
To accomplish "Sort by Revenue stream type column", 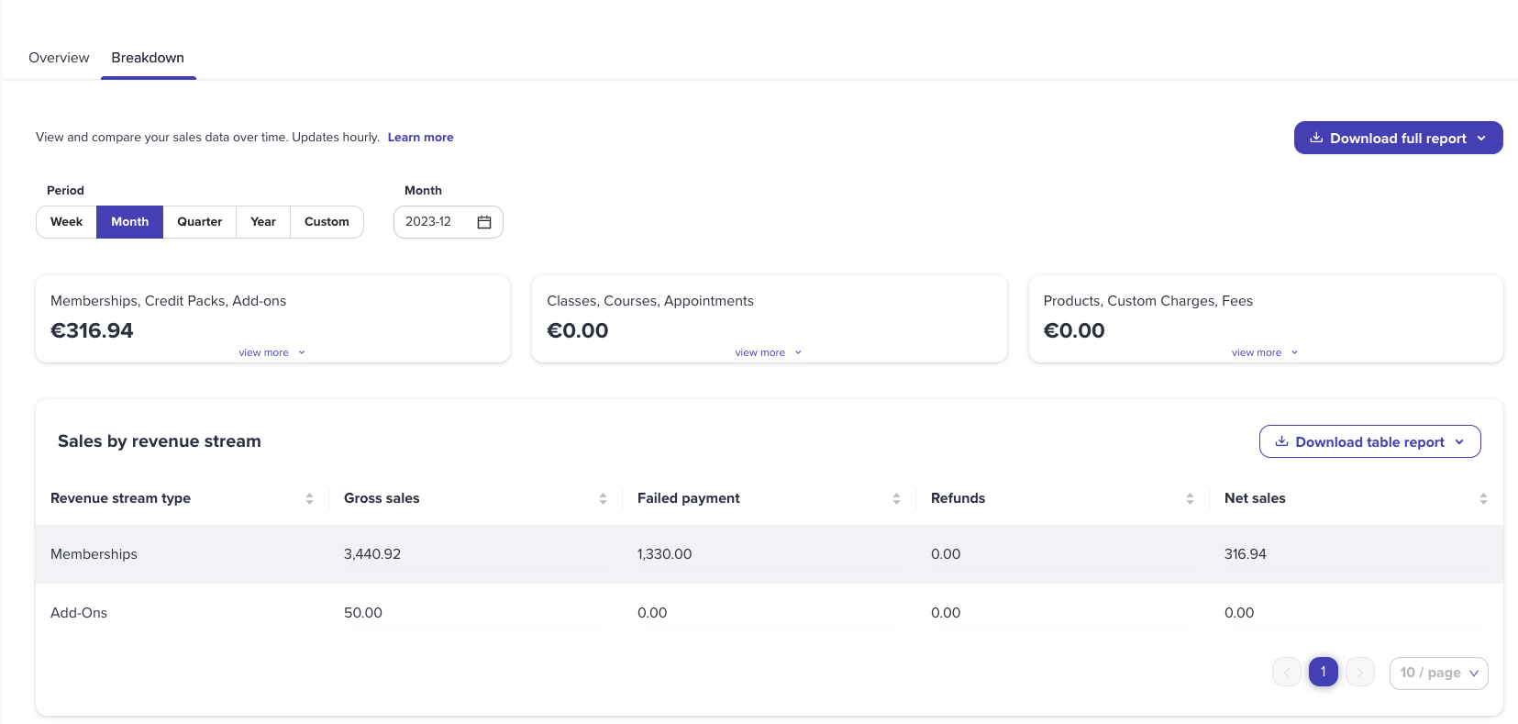I will (x=309, y=498).
